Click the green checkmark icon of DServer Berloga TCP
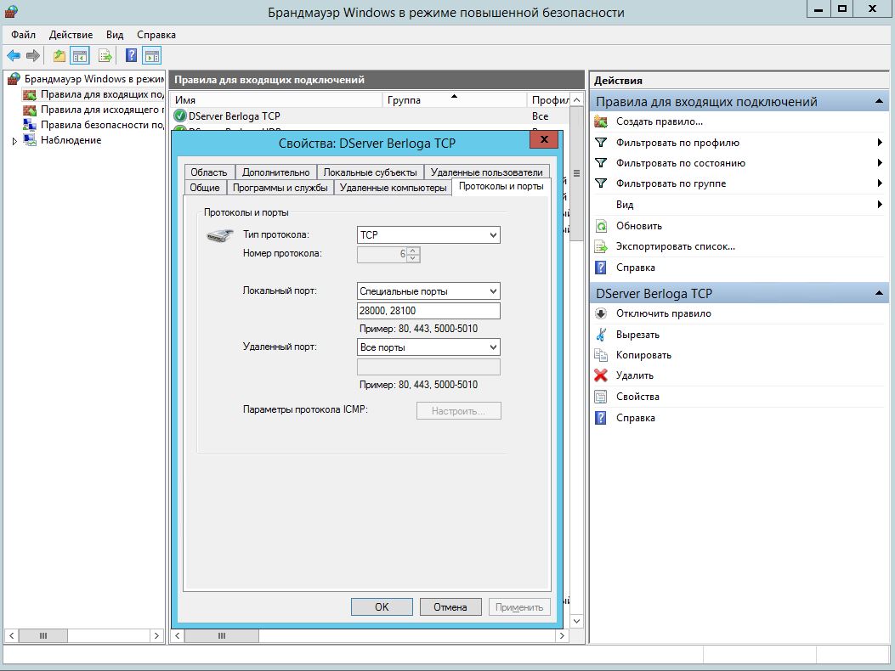Viewport: 895px width, 671px height. tap(180, 116)
